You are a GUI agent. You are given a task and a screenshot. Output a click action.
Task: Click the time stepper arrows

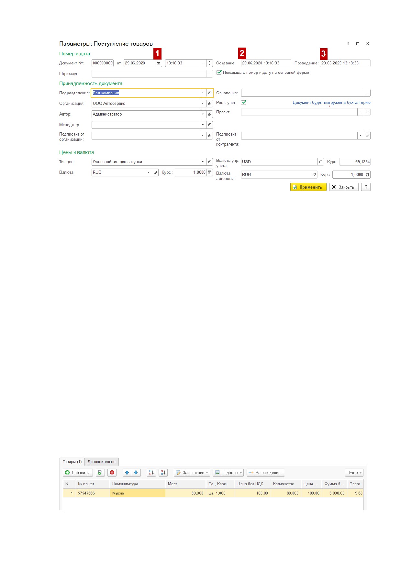(210, 63)
